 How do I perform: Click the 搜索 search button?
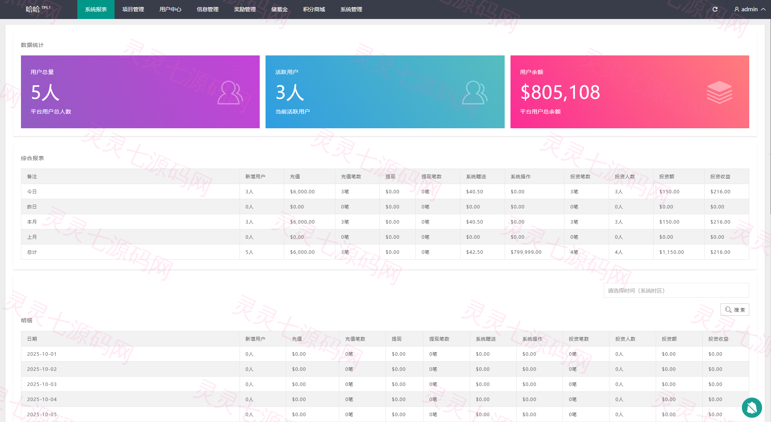[x=735, y=310]
